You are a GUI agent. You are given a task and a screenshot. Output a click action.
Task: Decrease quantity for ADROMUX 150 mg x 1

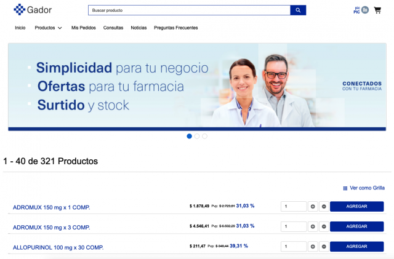pyautogui.click(x=324, y=207)
